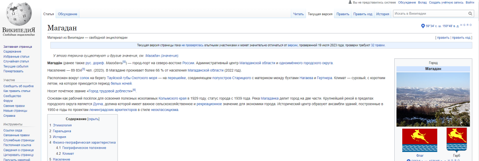Viewport: 479px width, 161px height.
Task: Click Постоянная ссылка tool link
Action: coord(17,145)
